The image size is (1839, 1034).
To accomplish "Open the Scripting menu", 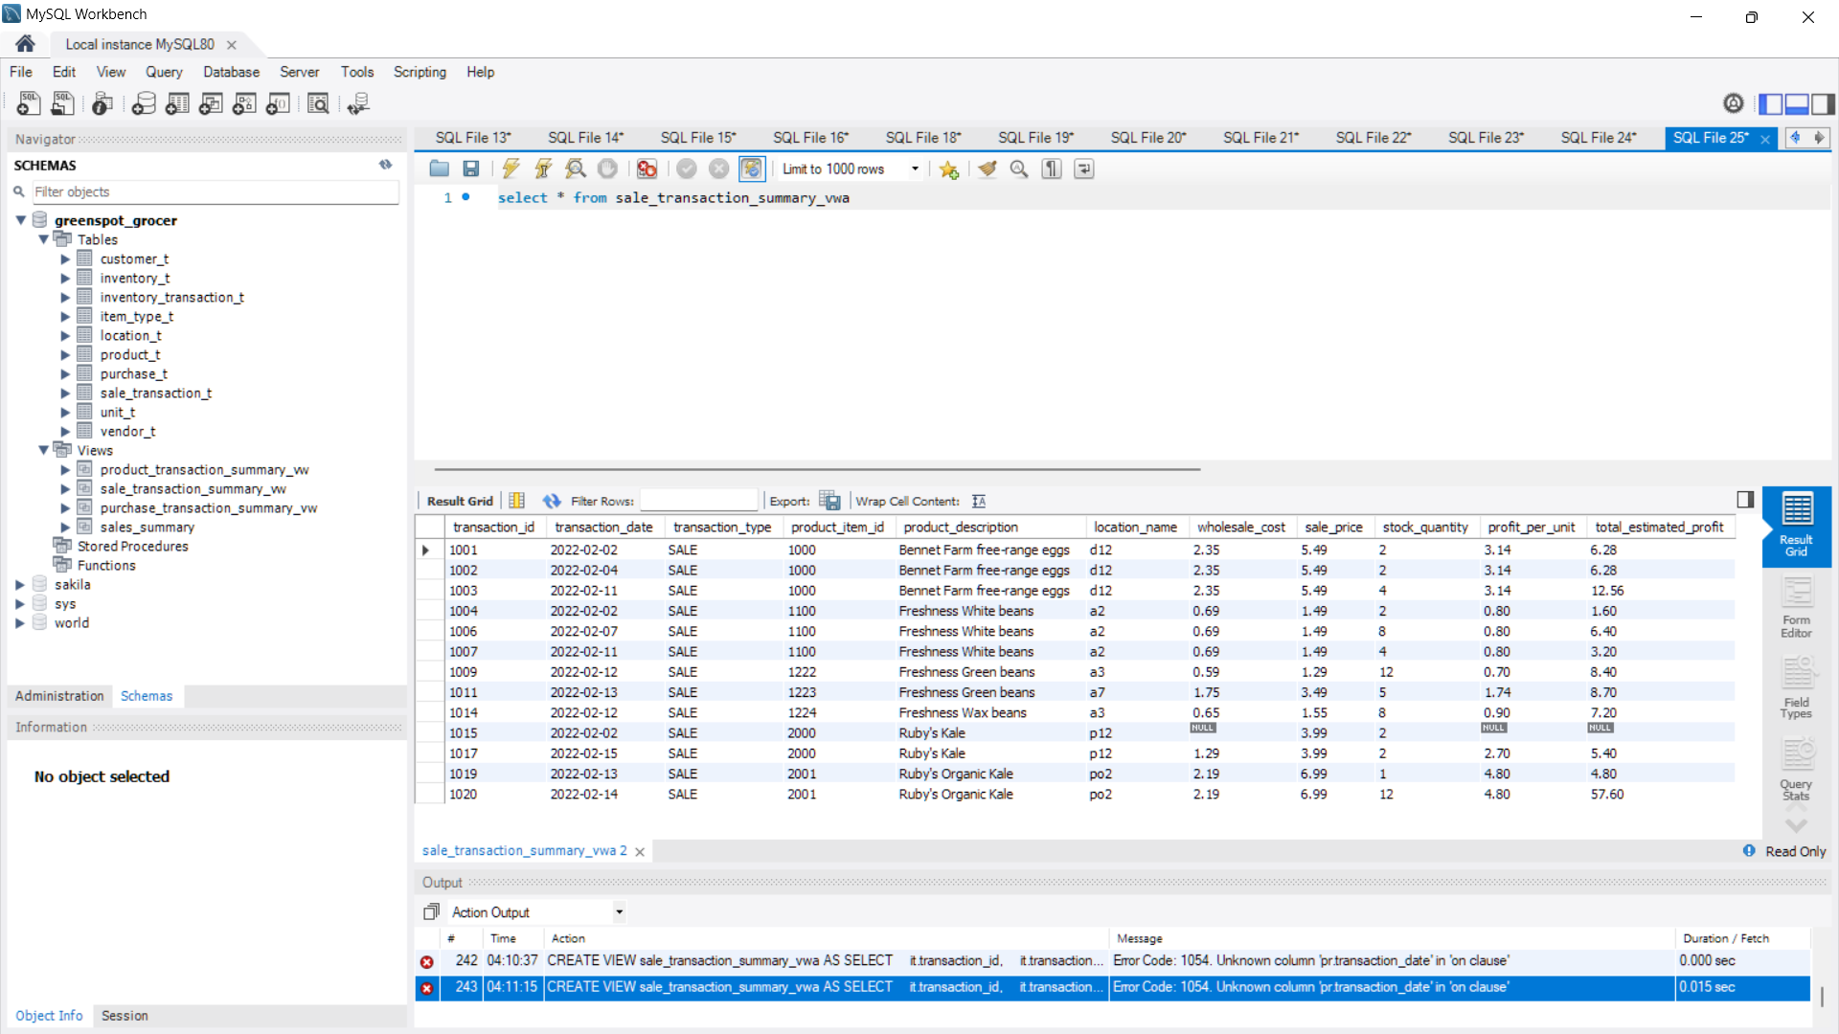I will coord(420,72).
